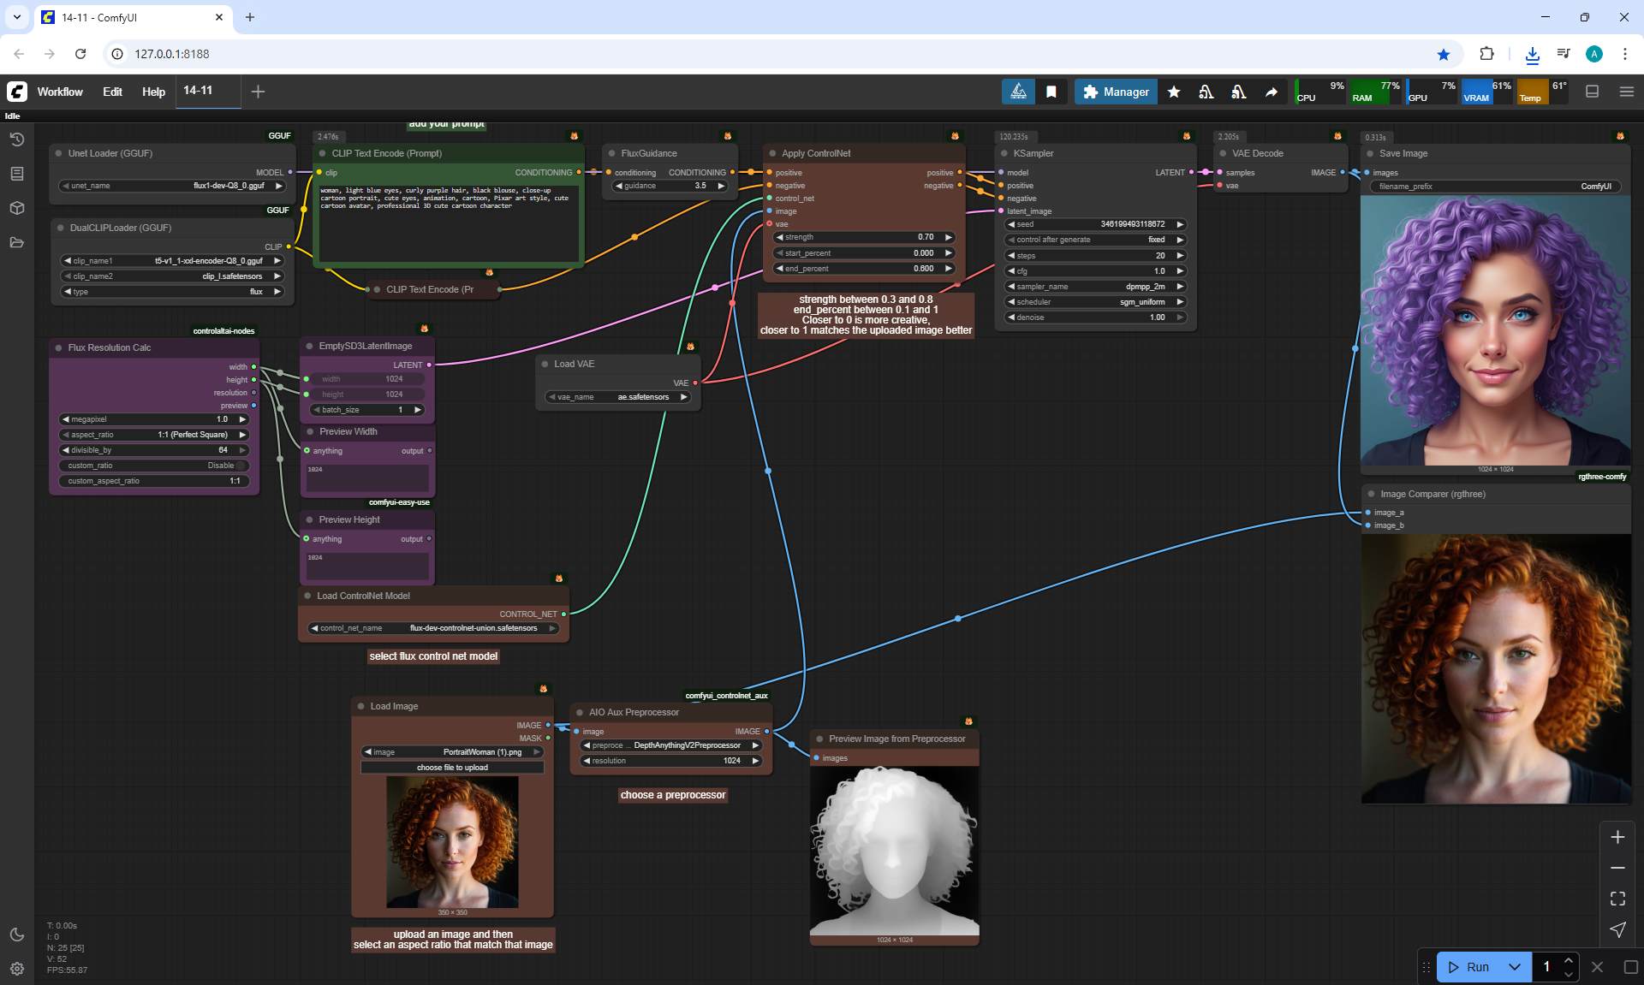Open the queue history sidebar icon
The width and height of the screenshot is (1644, 985).
(x=16, y=139)
